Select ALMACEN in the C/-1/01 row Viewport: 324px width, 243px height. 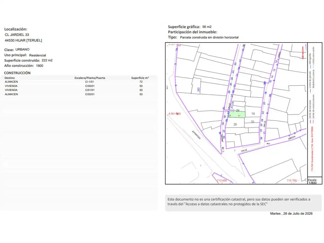click(x=11, y=82)
